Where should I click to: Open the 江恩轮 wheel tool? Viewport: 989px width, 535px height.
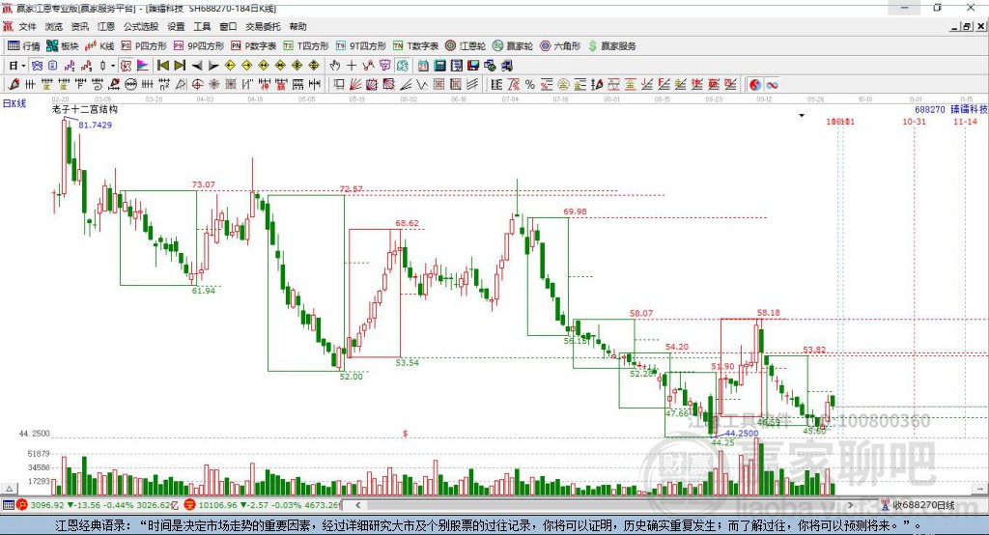coord(466,46)
